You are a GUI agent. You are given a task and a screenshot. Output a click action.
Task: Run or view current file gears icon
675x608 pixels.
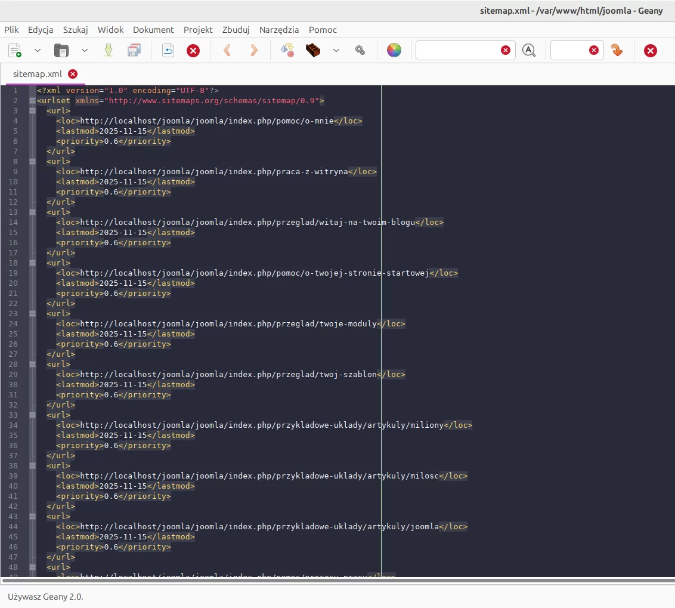pyautogui.click(x=360, y=50)
